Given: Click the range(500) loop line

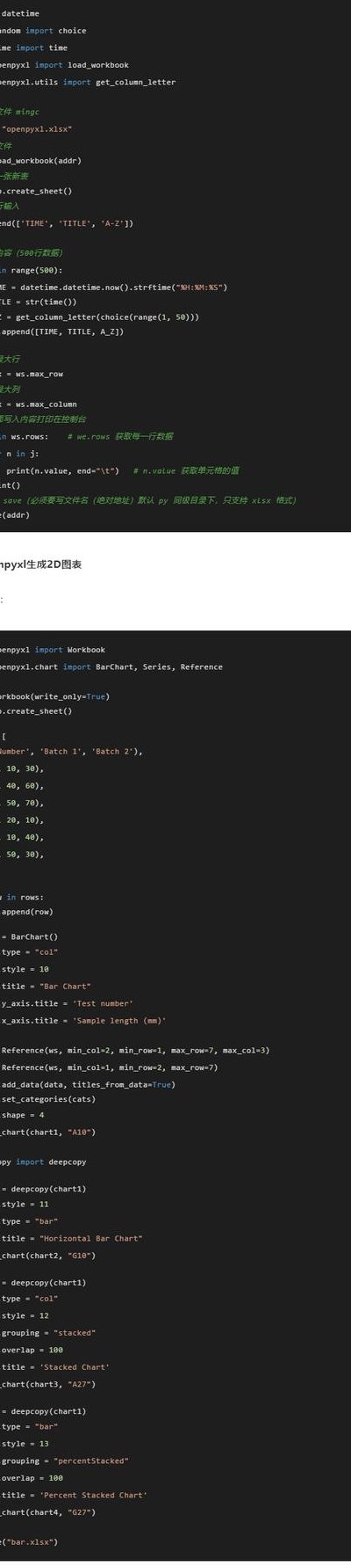Looking at the screenshot, I should 32,270.
